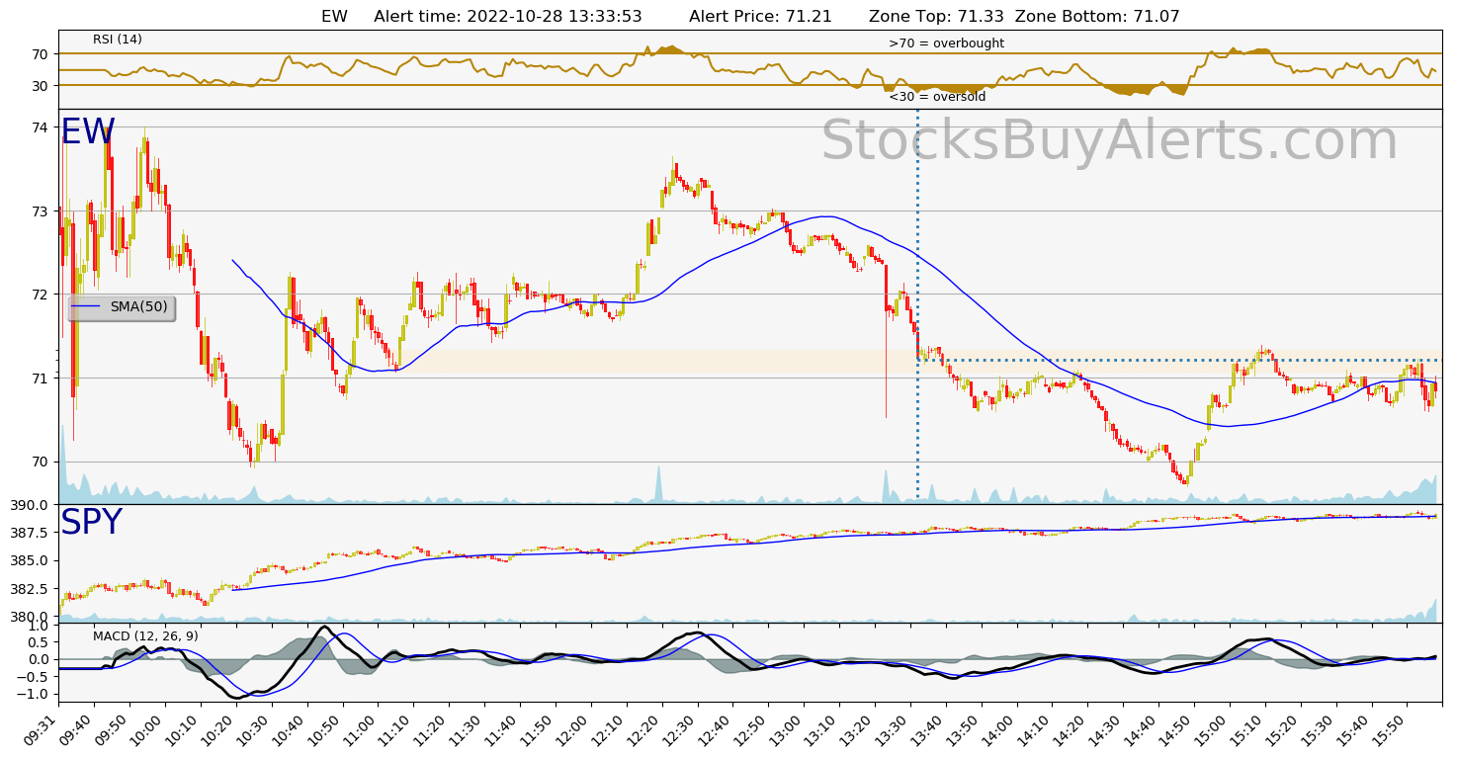The height and width of the screenshot is (759, 1457).
Task: Click the MACD -1.0 axis label
Action: pos(32,694)
